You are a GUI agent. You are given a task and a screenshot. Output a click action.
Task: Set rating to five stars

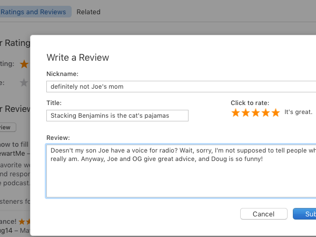tap(275, 113)
